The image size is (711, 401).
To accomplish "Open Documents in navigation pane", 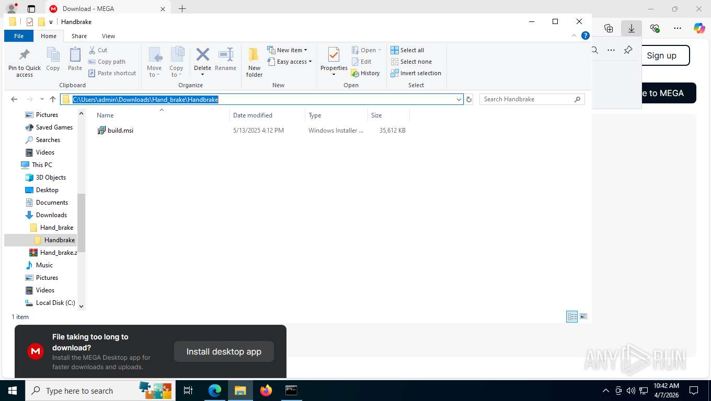I will click(x=47, y=203).
